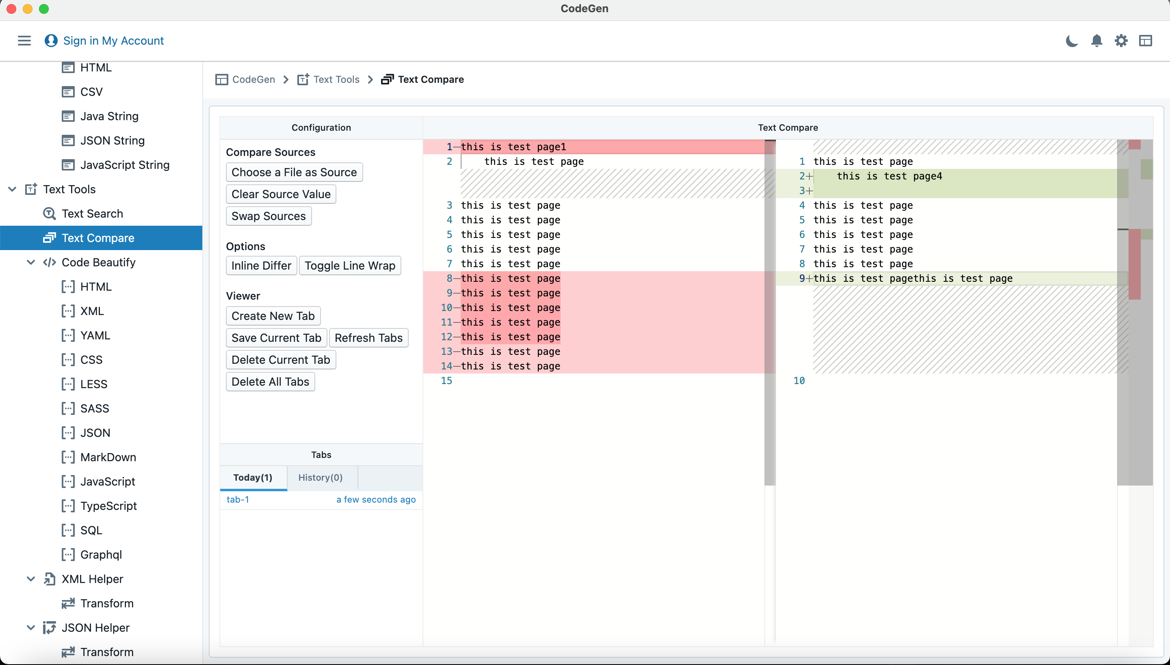Viewport: 1170px width, 665px height.
Task: Click the Save Current Tab button
Action: click(276, 337)
